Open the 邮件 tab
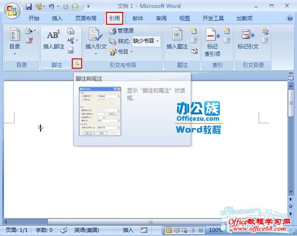Screen dimensions: 297x236 pos(138,18)
